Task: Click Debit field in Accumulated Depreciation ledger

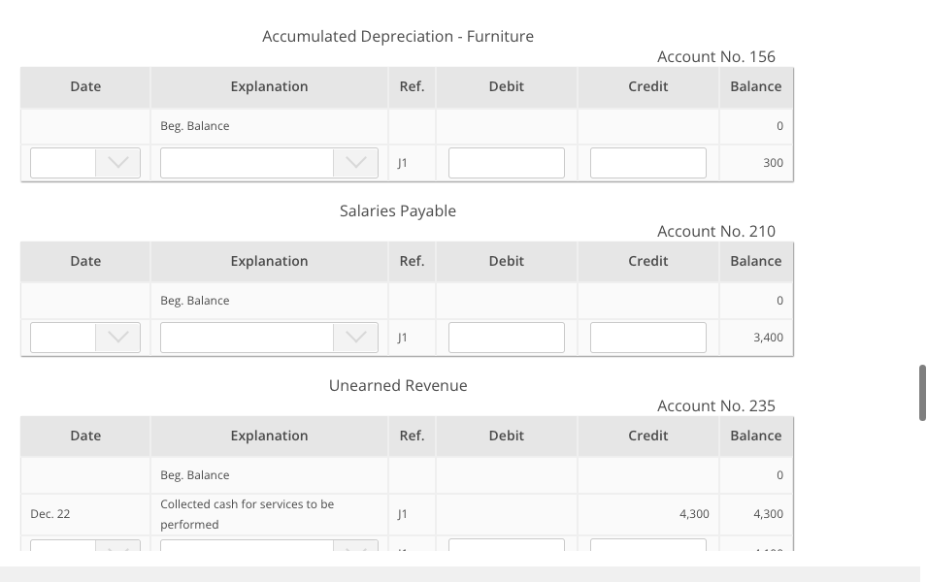Action: (x=507, y=163)
